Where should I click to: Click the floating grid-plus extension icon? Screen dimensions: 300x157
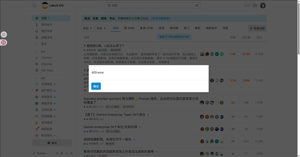4,35
